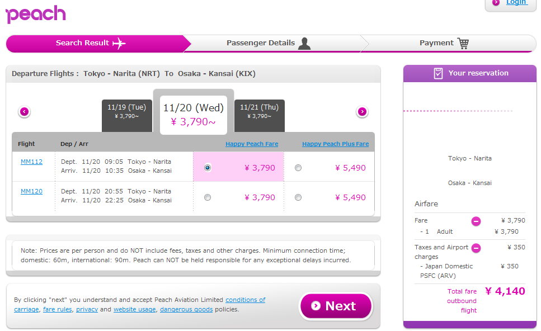
Task: Collapse Taxes and Airport charges section
Action: point(476,248)
